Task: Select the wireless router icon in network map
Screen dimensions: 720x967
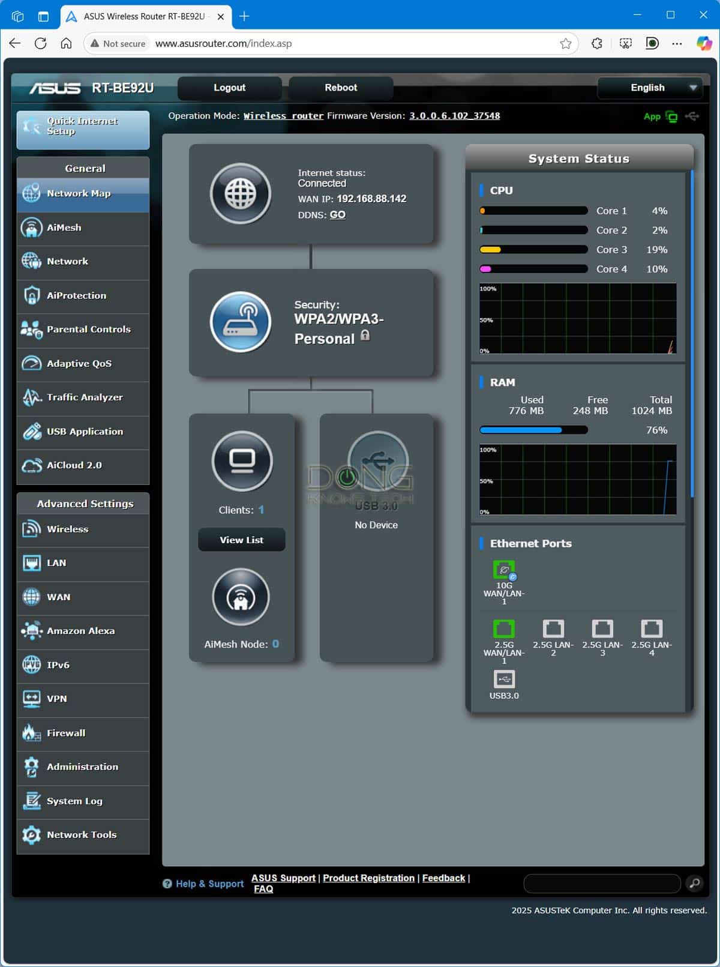Action: (241, 322)
